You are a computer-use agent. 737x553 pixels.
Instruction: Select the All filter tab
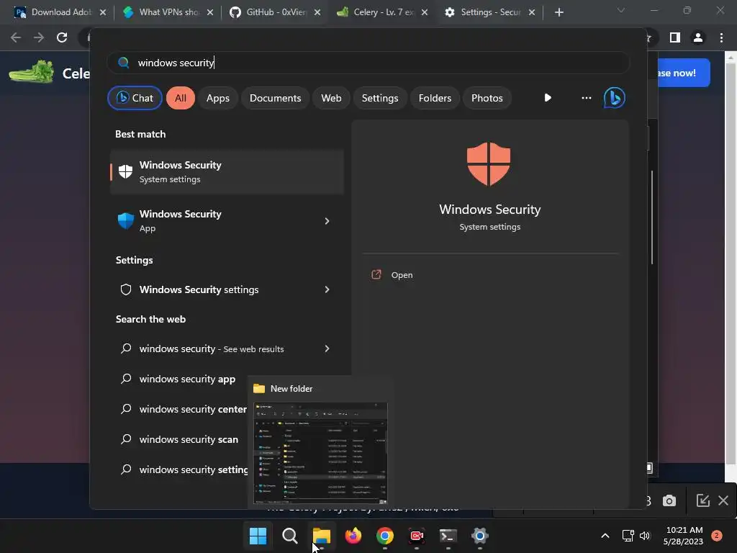point(181,98)
